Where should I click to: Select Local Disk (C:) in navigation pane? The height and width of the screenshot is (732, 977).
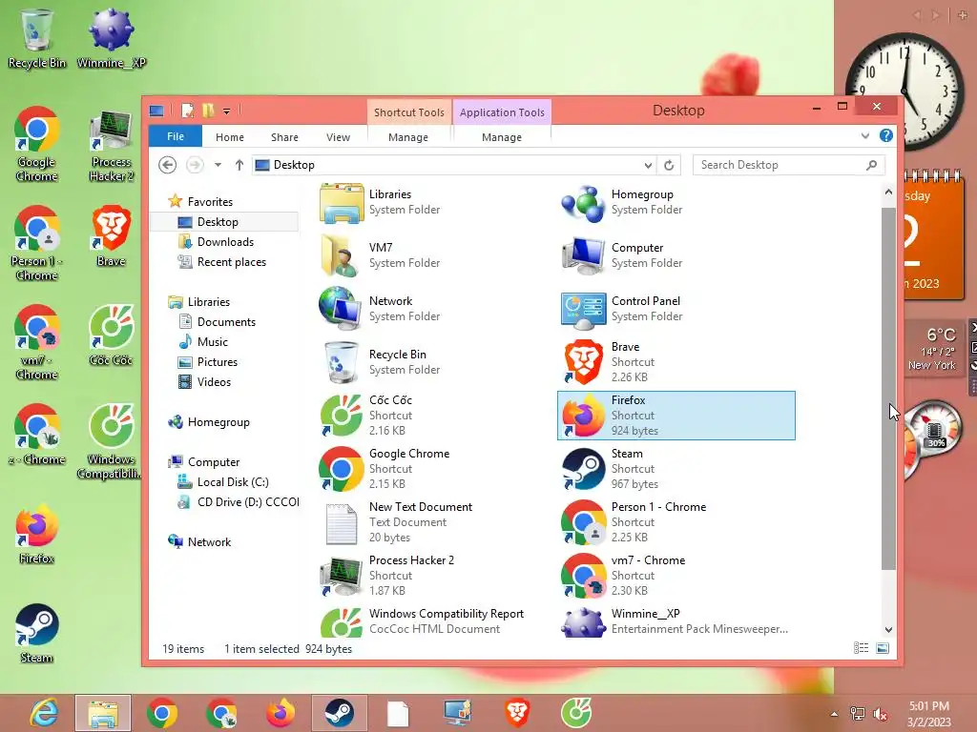point(233,481)
